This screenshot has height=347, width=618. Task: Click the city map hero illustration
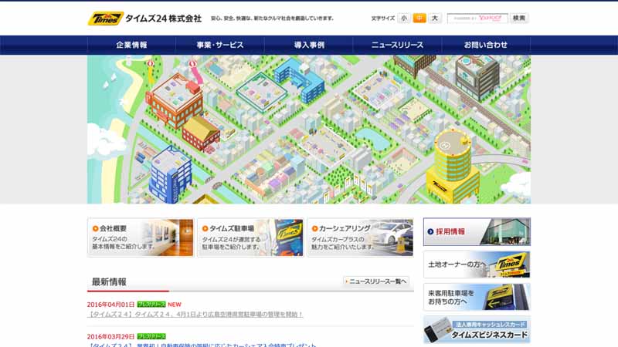[x=309, y=129]
